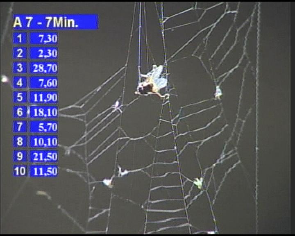Select row number 9 cell
Screen dimensions: 295x236
[x=20, y=156]
